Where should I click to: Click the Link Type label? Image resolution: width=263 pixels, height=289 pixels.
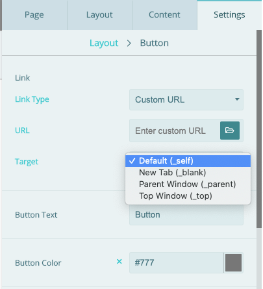pyautogui.click(x=32, y=99)
